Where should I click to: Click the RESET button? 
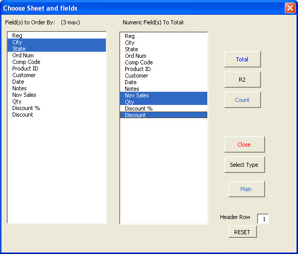click(242, 232)
